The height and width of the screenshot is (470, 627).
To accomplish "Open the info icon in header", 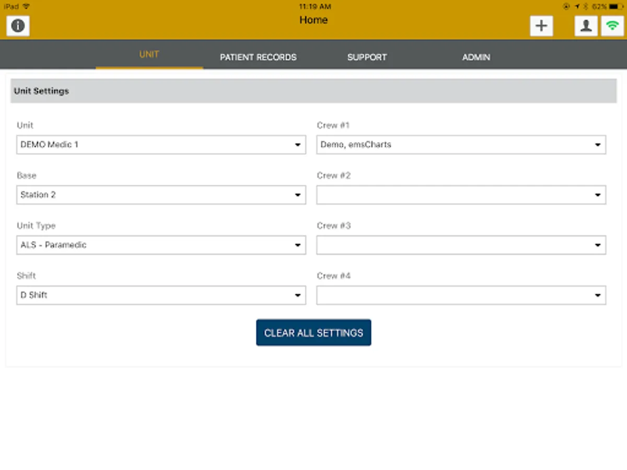I will coord(18,26).
